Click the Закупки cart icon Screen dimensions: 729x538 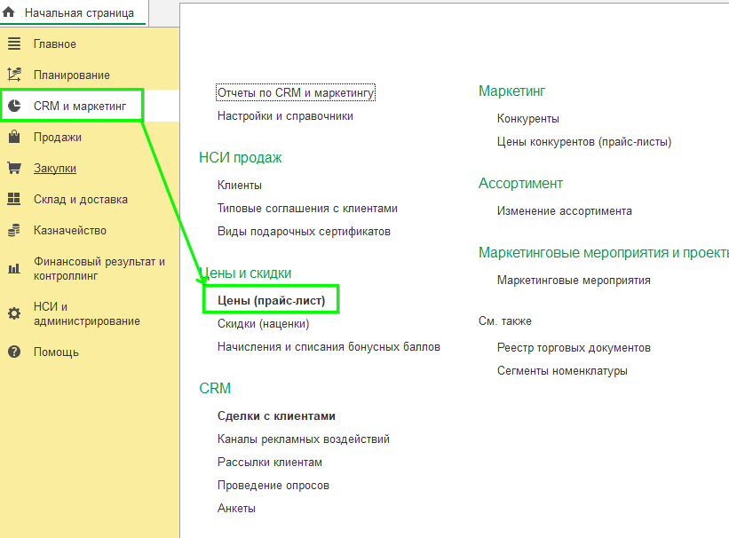click(x=14, y=168)
